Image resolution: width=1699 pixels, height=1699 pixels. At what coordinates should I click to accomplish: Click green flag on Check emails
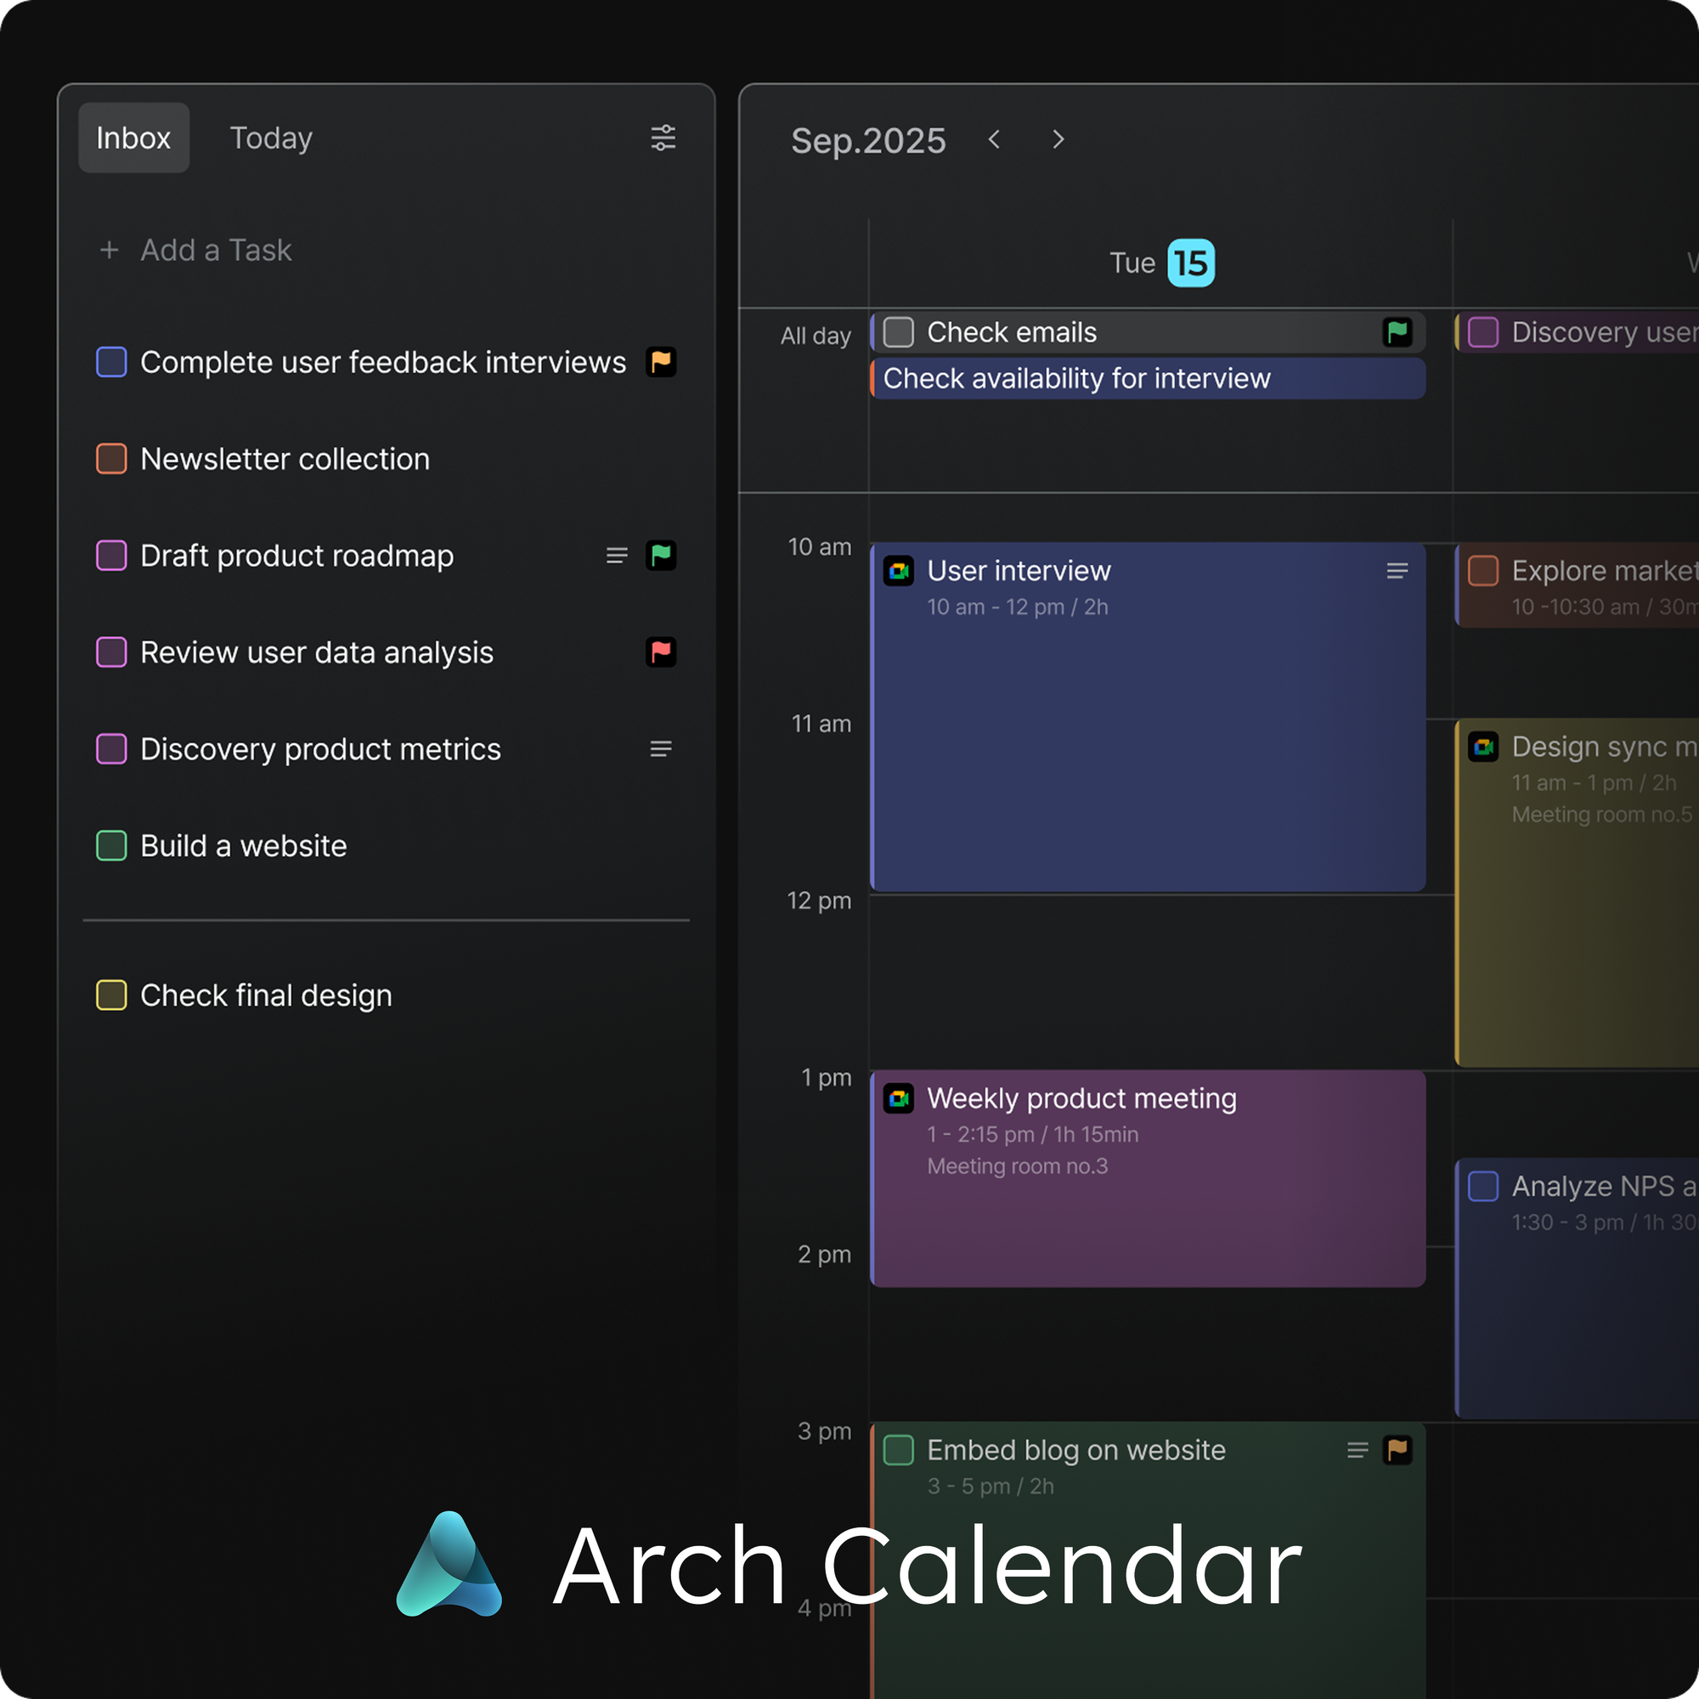coord(1397,332)
